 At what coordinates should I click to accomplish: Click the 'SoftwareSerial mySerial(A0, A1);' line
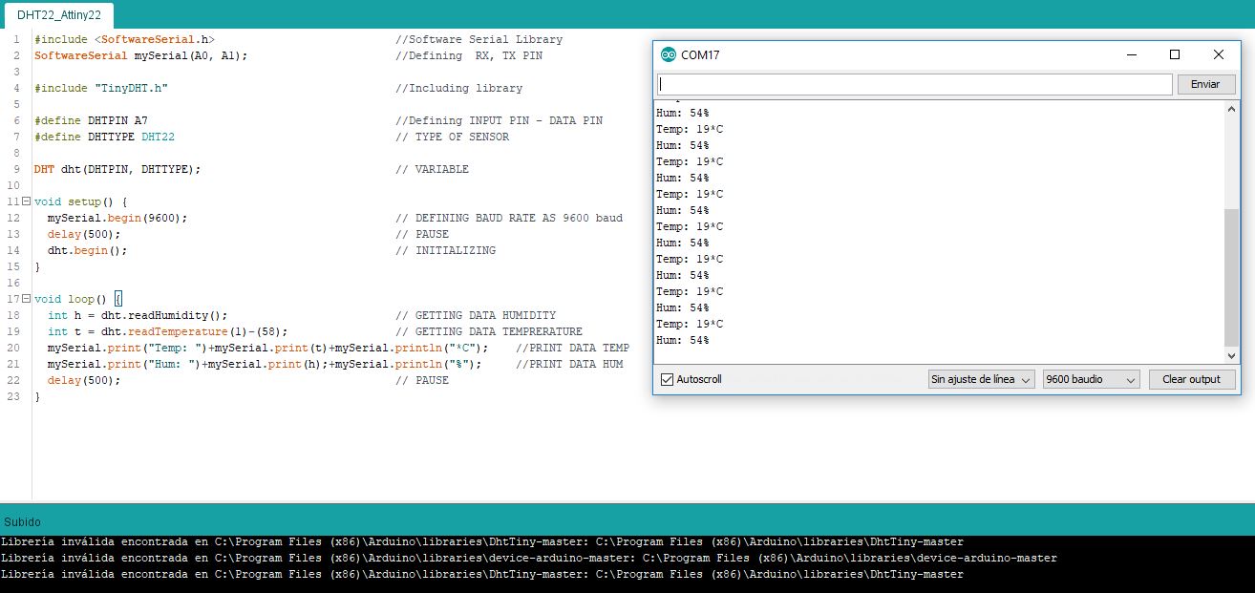click(141, 56)
